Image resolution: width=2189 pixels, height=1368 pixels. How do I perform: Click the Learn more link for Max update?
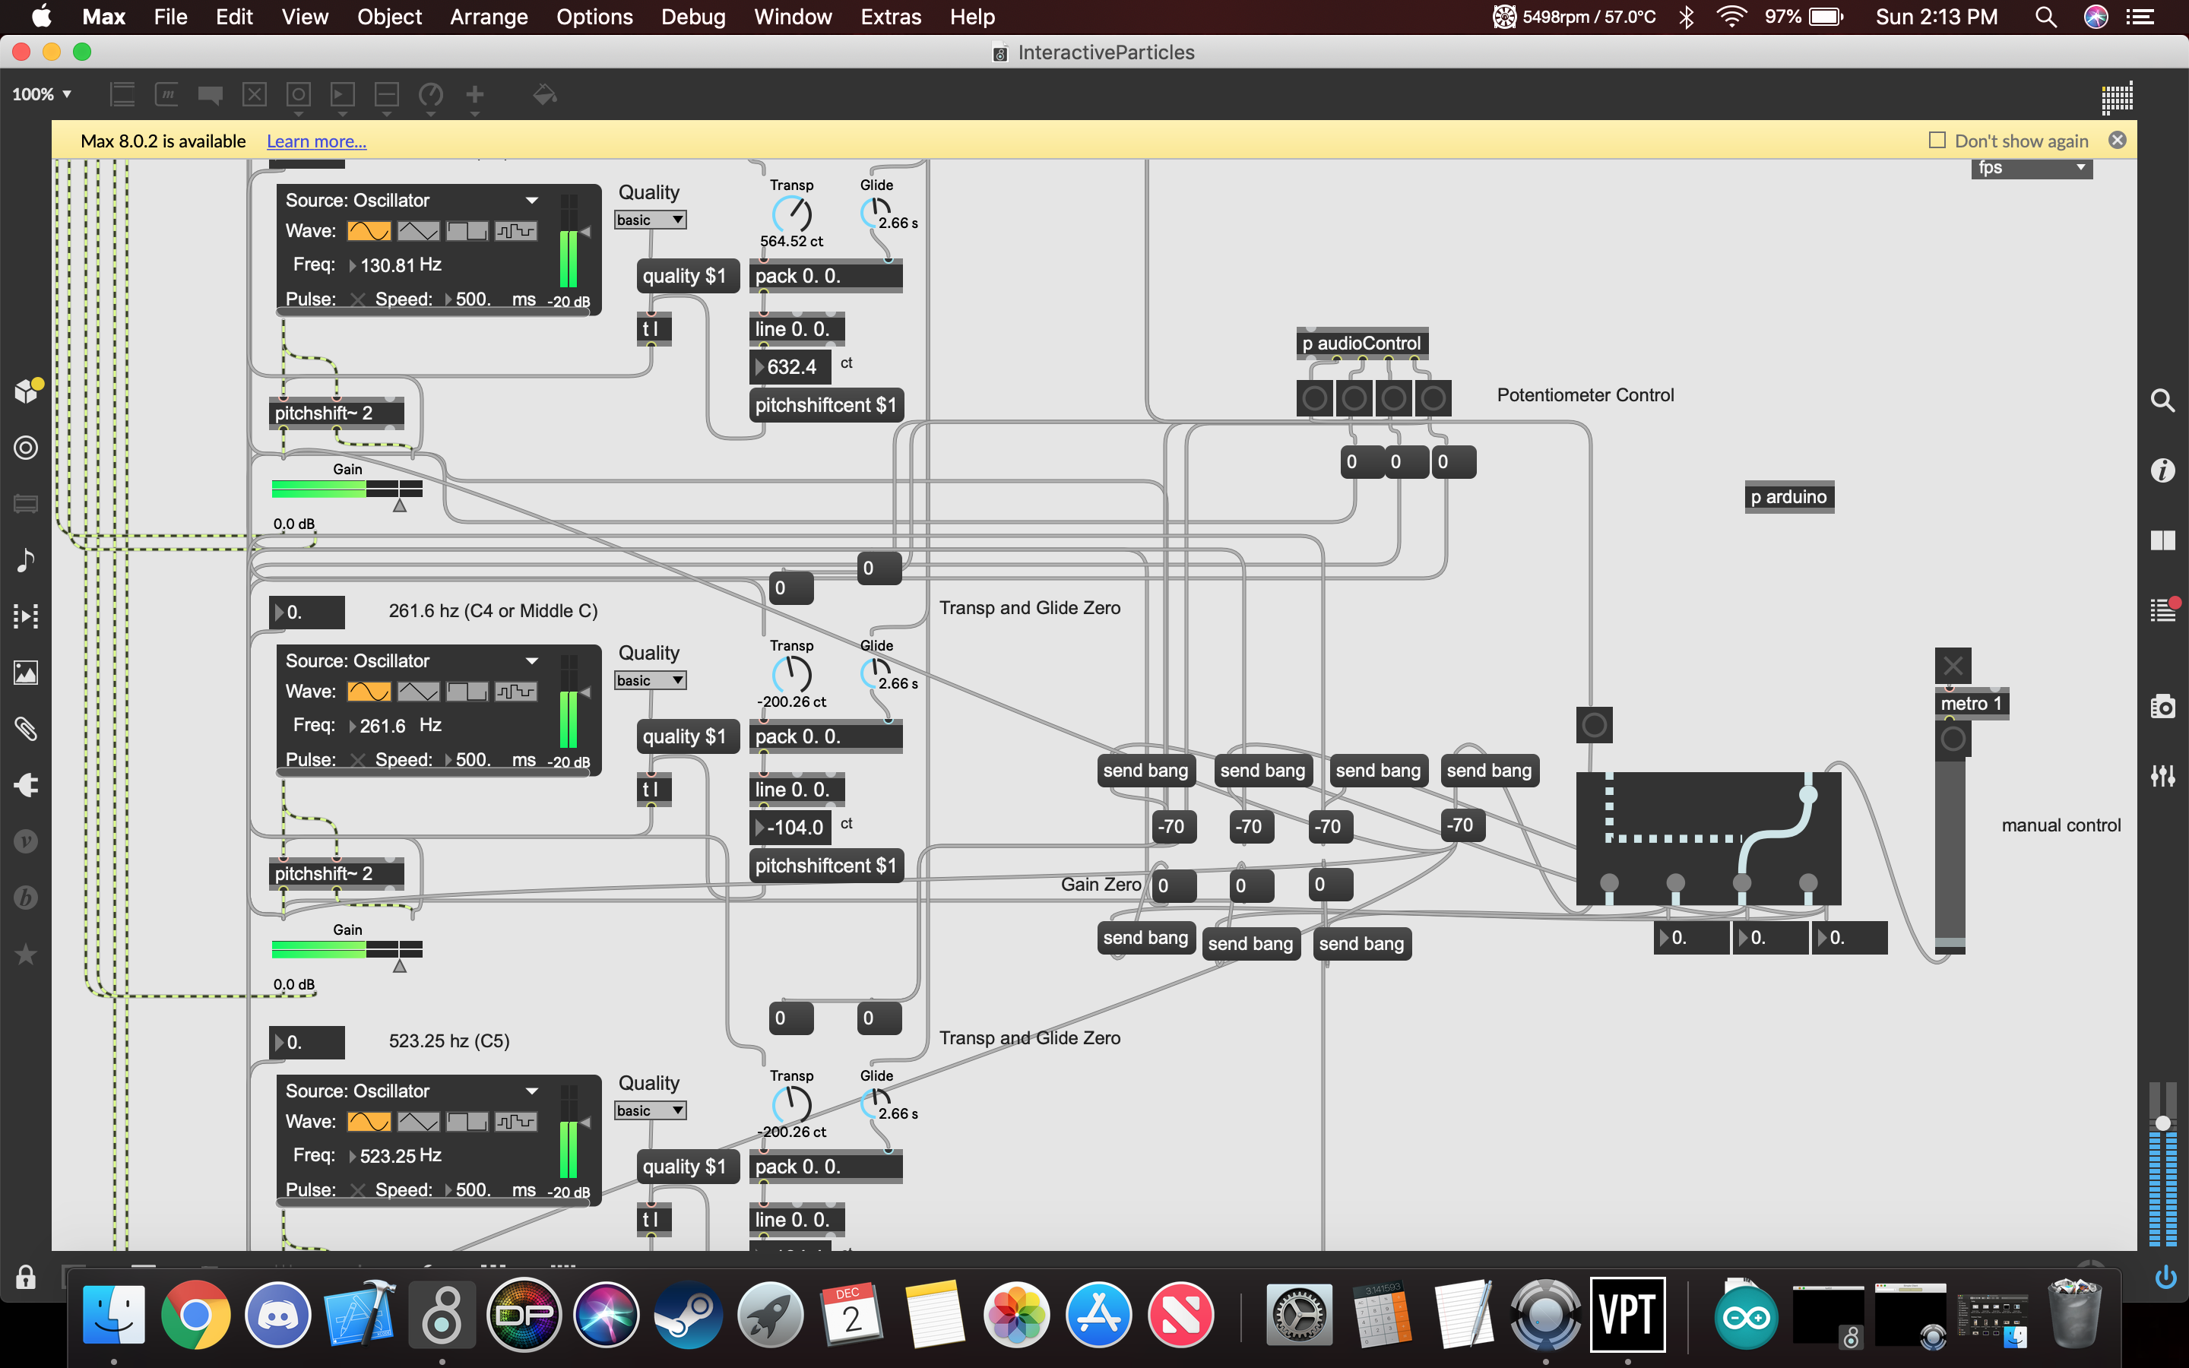coord(314,141)
